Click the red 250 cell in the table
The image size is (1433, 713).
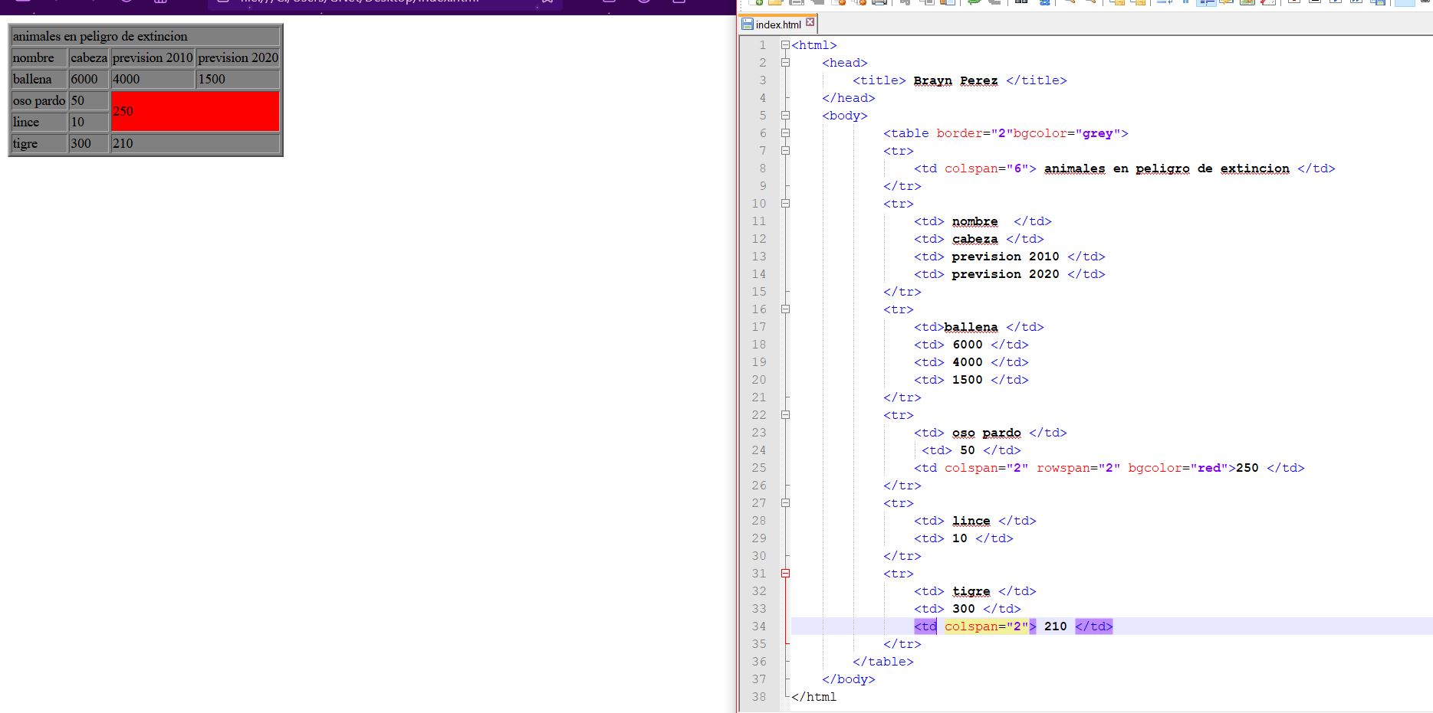pyautogui.click(x=195, y=111)
